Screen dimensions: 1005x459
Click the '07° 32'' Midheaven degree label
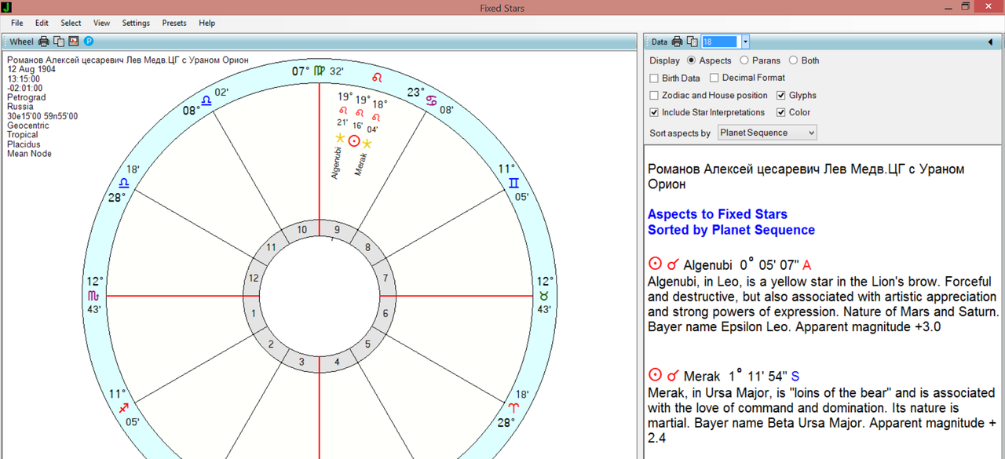click(318, 71)
